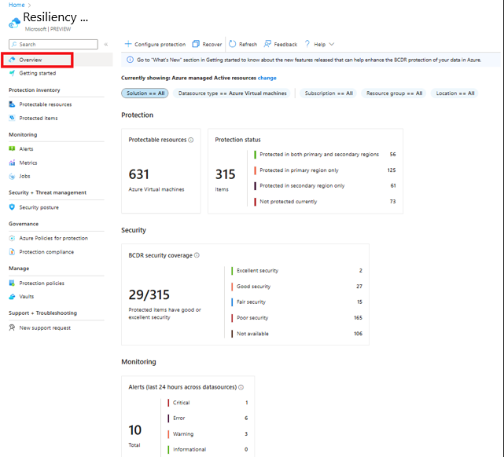Open Datasource type Azure Virtual machines filter
The height and width of the screenshot is (457, 504).
click(x=232, y=93)
